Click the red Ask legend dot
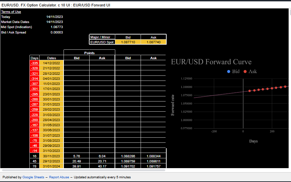The height and width of the screenshot is (182, 291). click(245, 71)
